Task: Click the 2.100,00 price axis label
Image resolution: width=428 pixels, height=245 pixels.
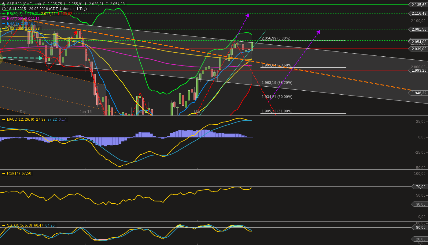Action: point(418,21)
